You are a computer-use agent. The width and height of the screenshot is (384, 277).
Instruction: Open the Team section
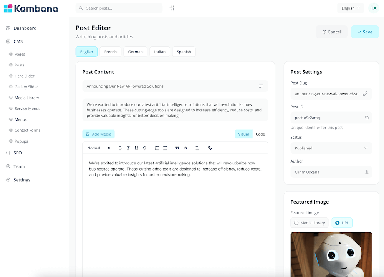[19, 166]
